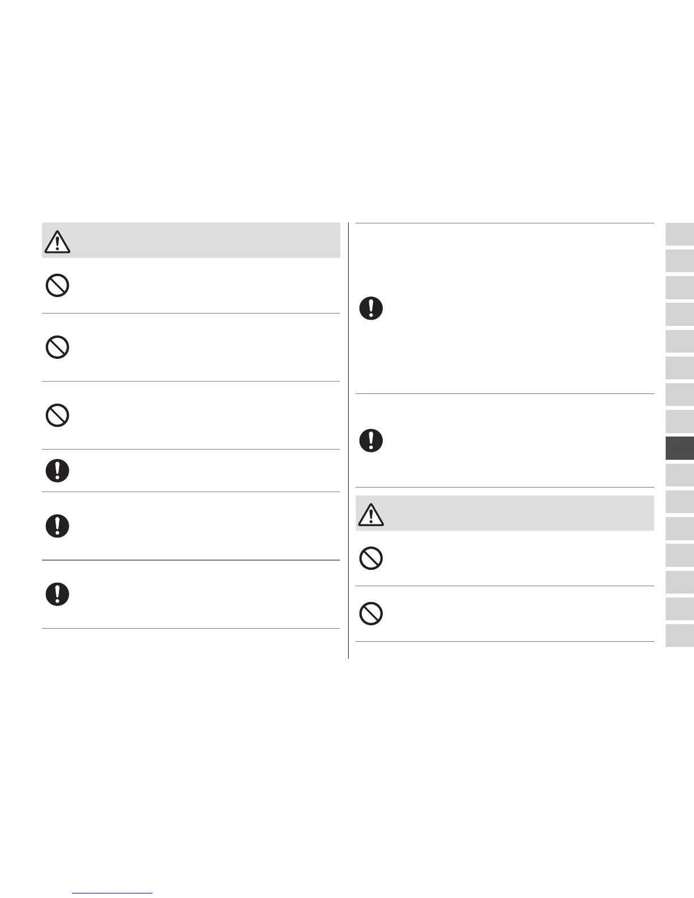Select the gray tab just above the dark tab
Viewport: 694px width, 898px height.
(x=679, y=421)
